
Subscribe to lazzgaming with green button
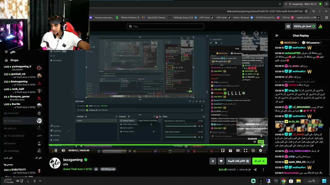point(260,161)
